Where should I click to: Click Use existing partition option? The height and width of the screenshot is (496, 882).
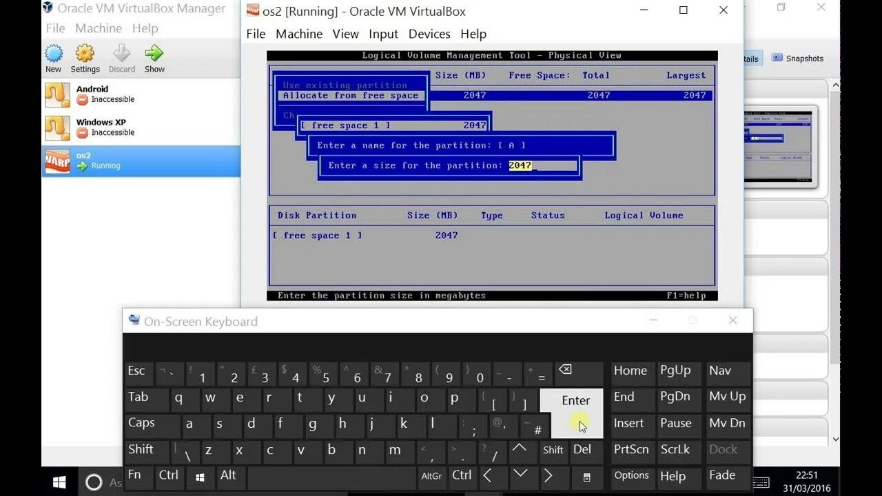tap(345, 85)
